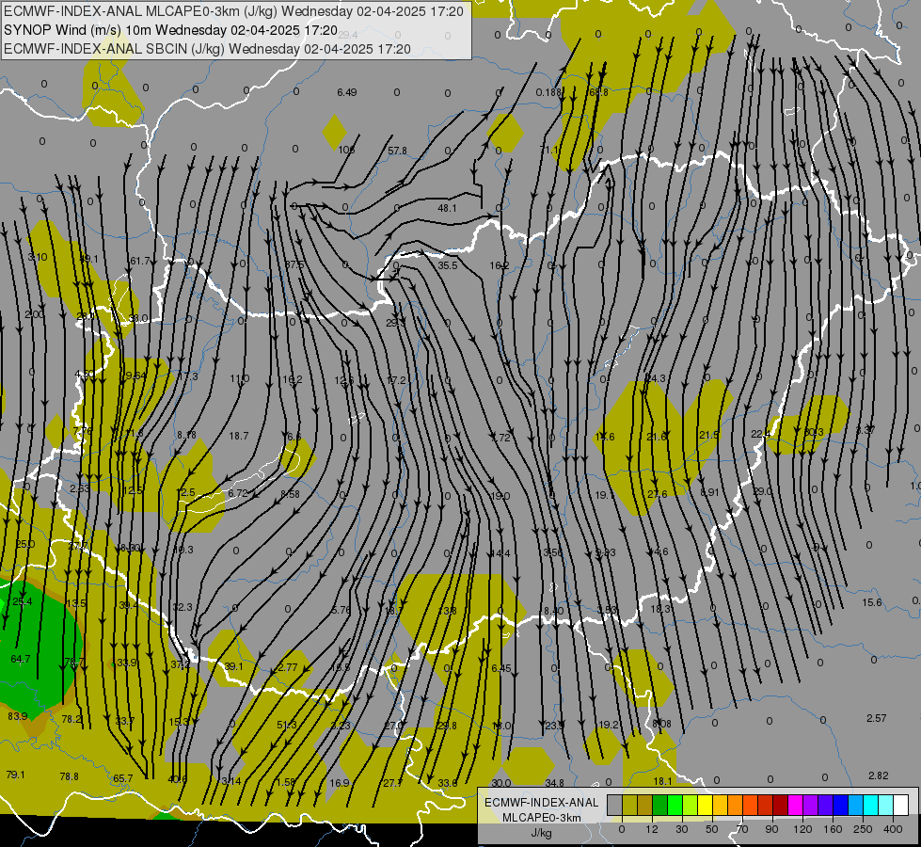921x847 pixels.
Task: Click the map value 19.2
Action: coord(609,725)
